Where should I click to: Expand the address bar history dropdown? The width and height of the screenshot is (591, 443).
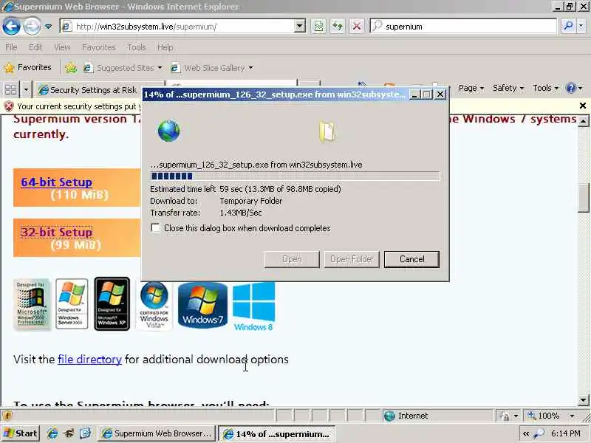(x=300, y=27)
